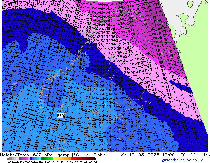Screen dimensions: 210x163
Task: Click the '54' label under the color scale
Action: pos(95,162)
